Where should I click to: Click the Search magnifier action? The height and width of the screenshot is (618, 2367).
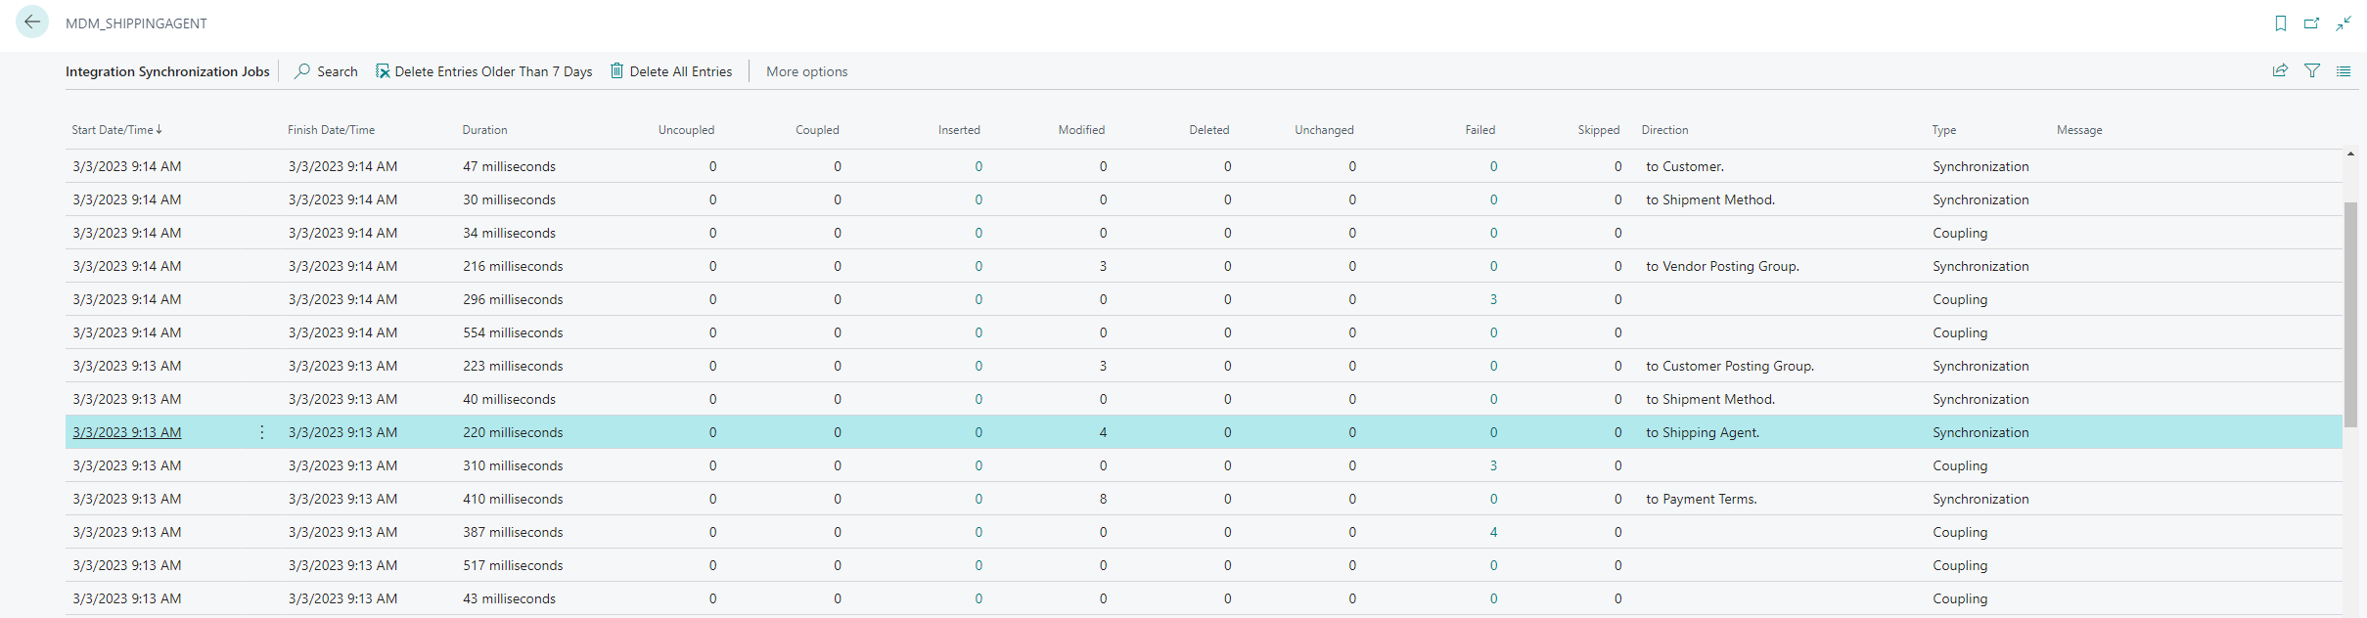327,71
